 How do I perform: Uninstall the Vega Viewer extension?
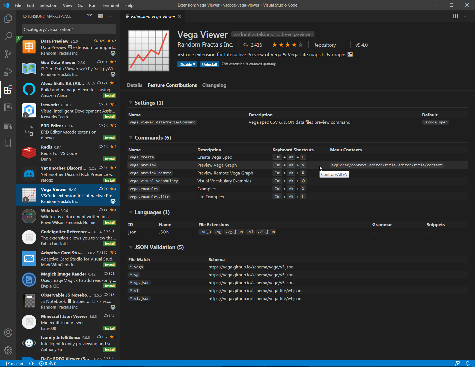click(209, 64)
